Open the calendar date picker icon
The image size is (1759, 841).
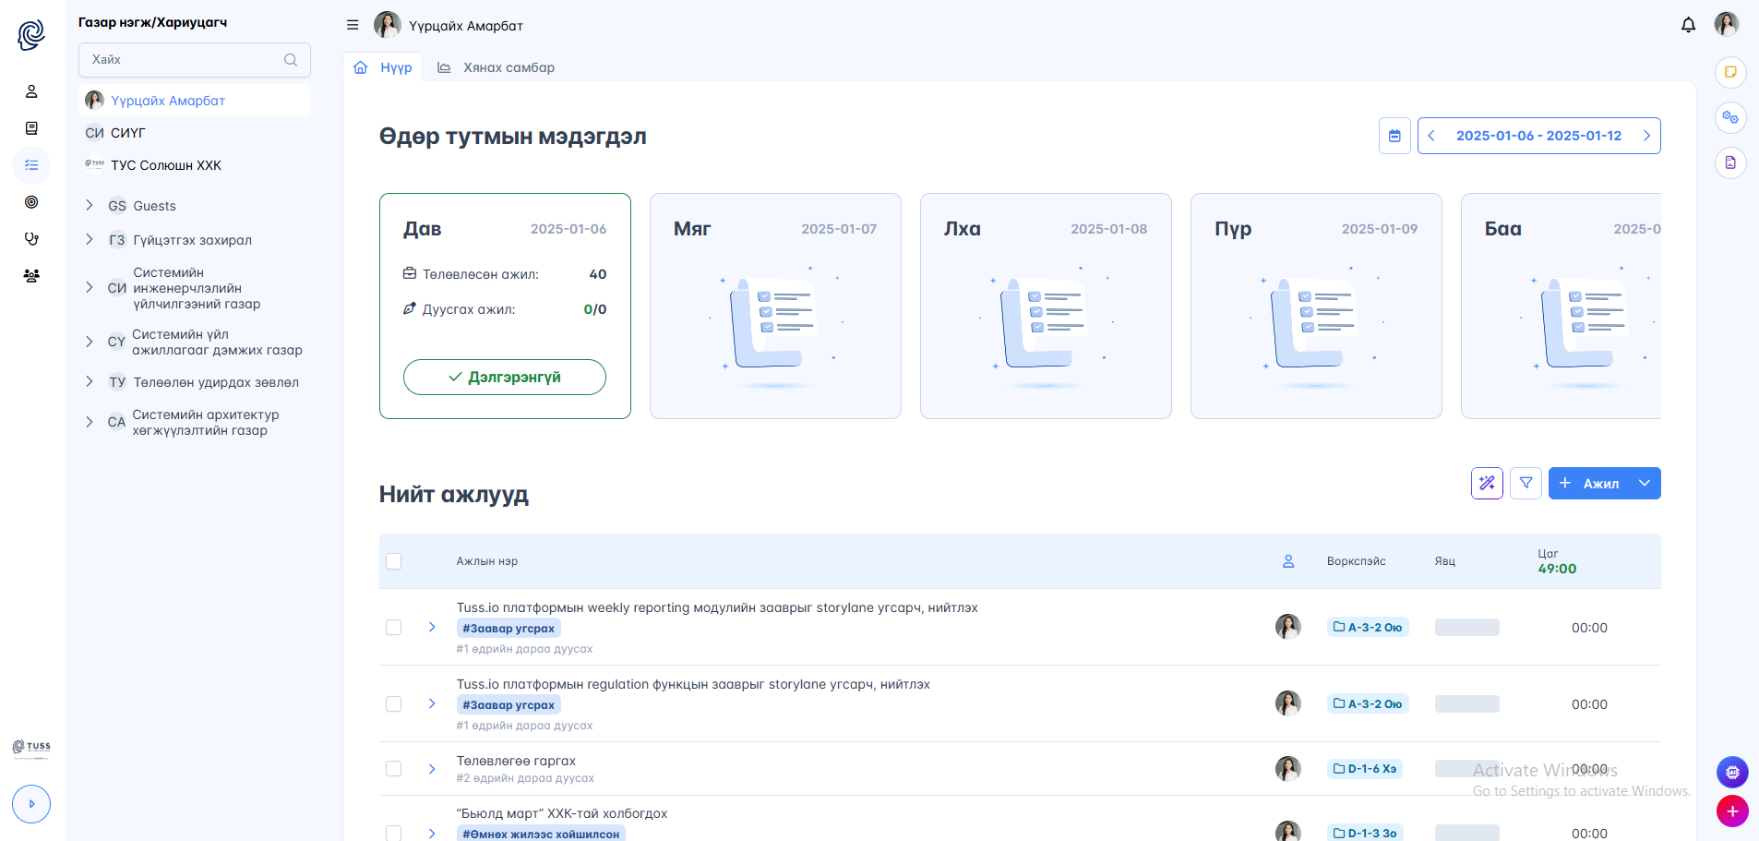(x=1394, y=136)
